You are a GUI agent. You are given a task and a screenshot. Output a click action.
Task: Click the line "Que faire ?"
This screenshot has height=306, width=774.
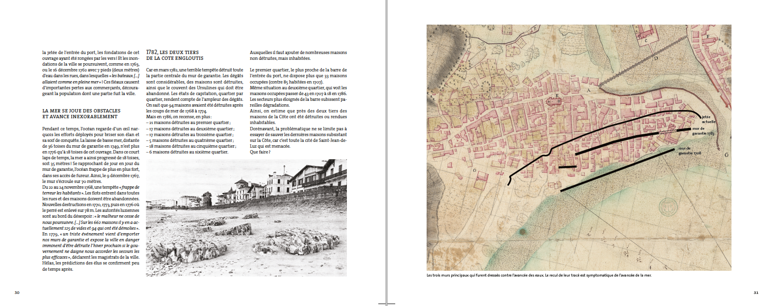click(x=260, y=152)
